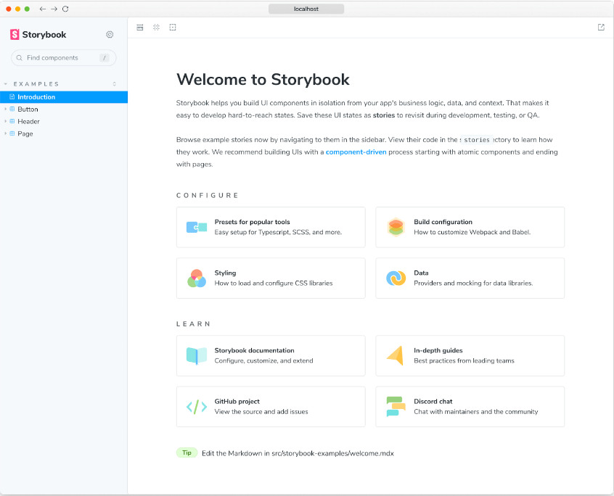Open the Storybook settings gear menu
The width and height of the screenshot is (614, 496).
110,34
